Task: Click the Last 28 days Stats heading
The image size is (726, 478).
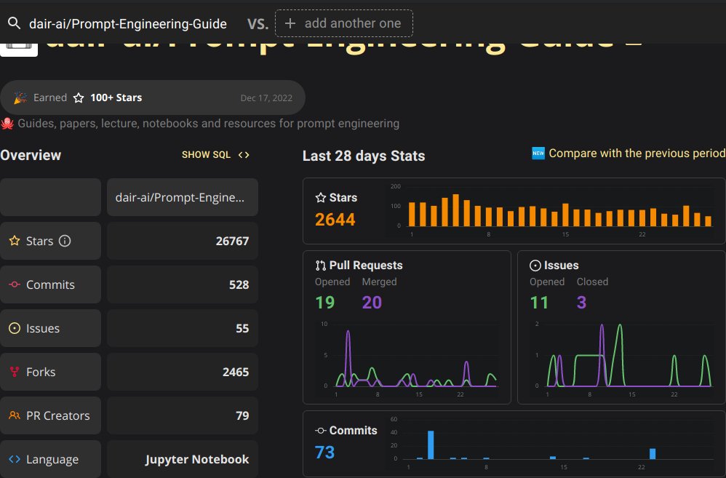Action: (x=364, y=156)
